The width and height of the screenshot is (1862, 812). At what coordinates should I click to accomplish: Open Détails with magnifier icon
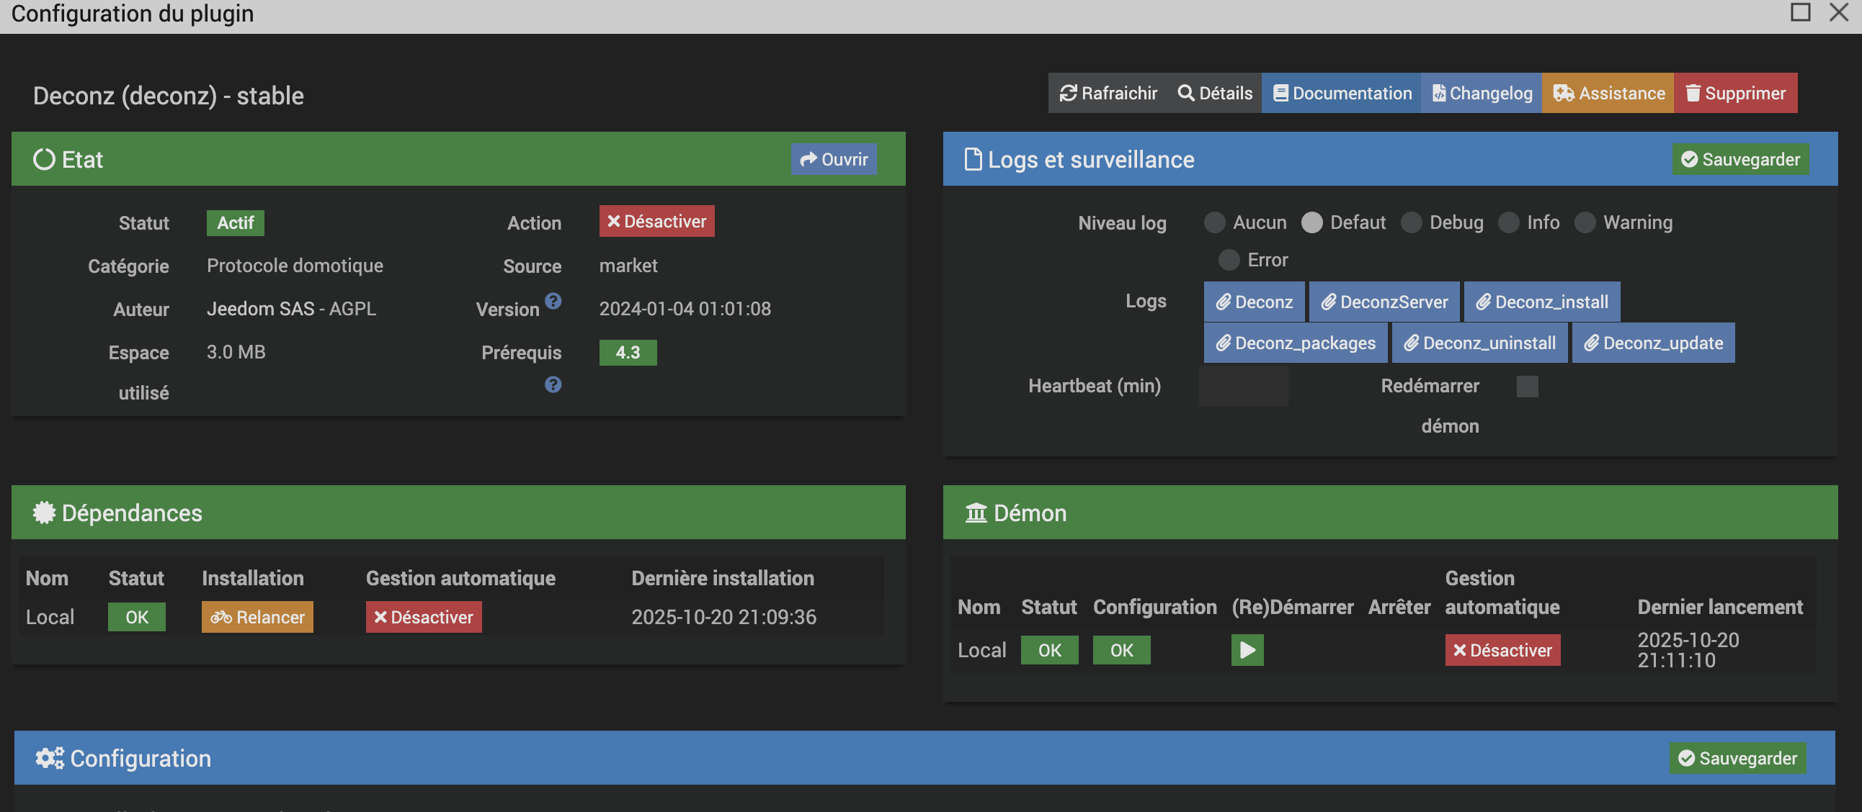coord(1214,93)
